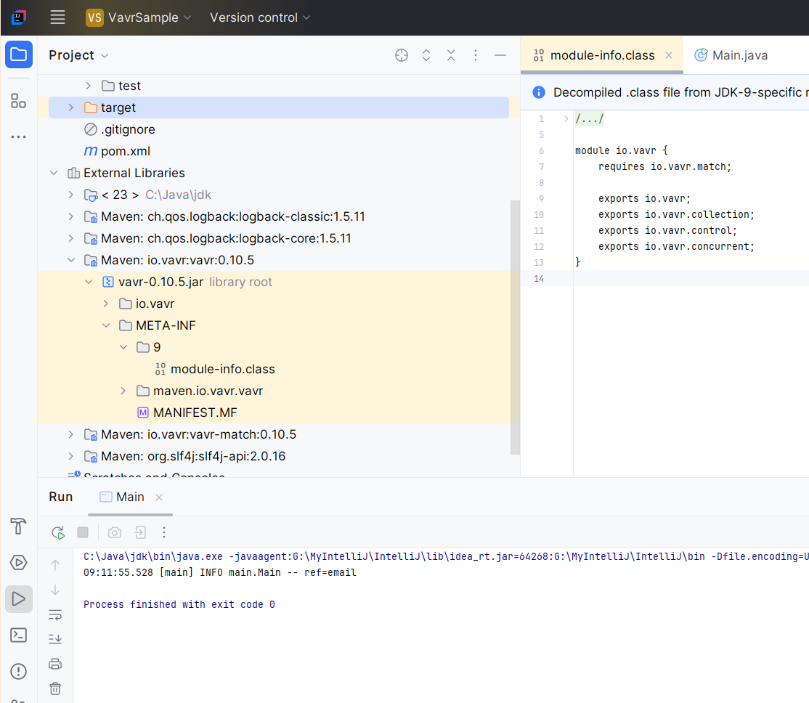The width and height of the screenshot is (809, 703).
Task: Click the "exports io.vavr.collection;" line
Action: [676, 215]
